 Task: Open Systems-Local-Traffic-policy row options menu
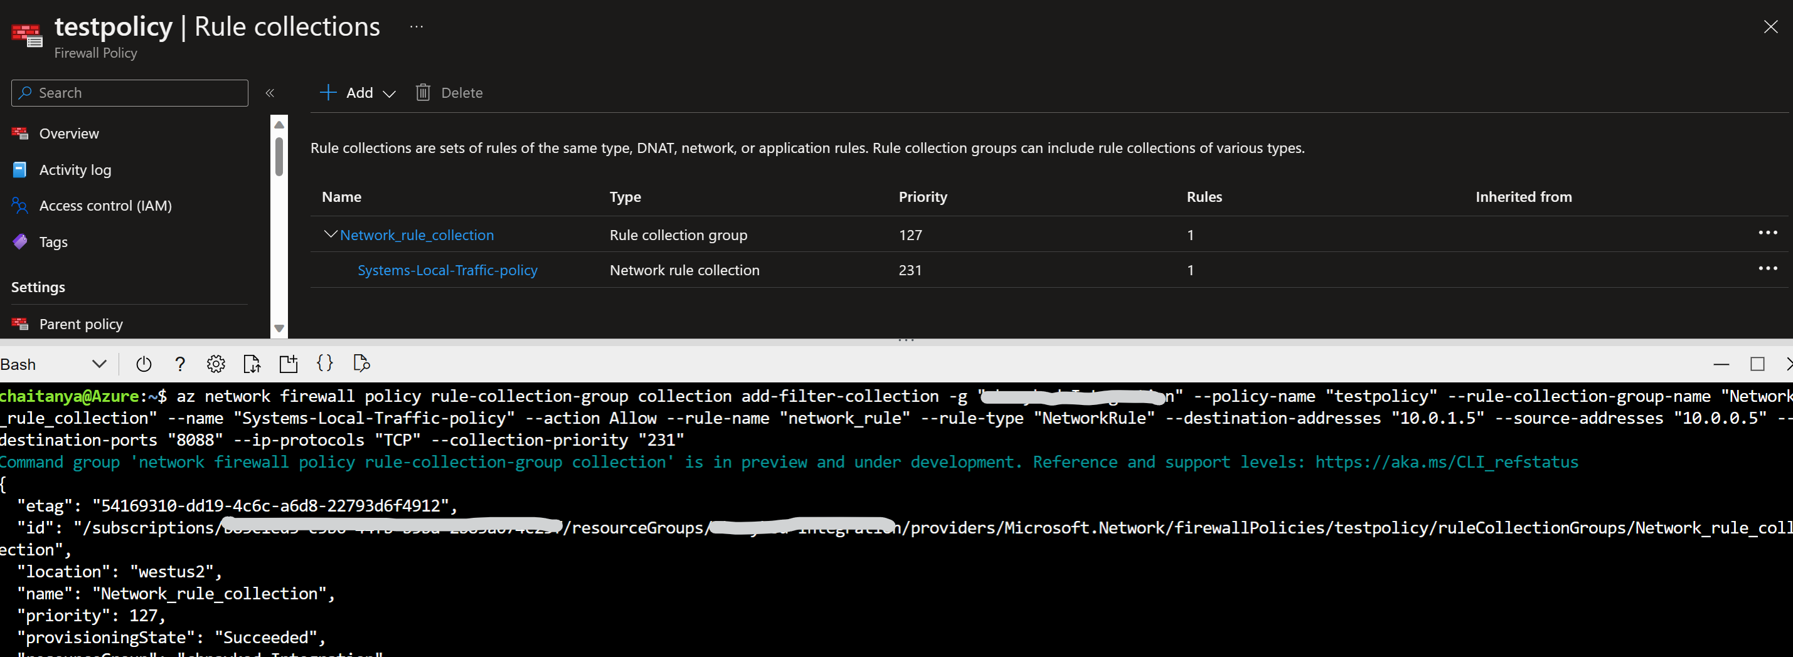(x=1769, y=268)
